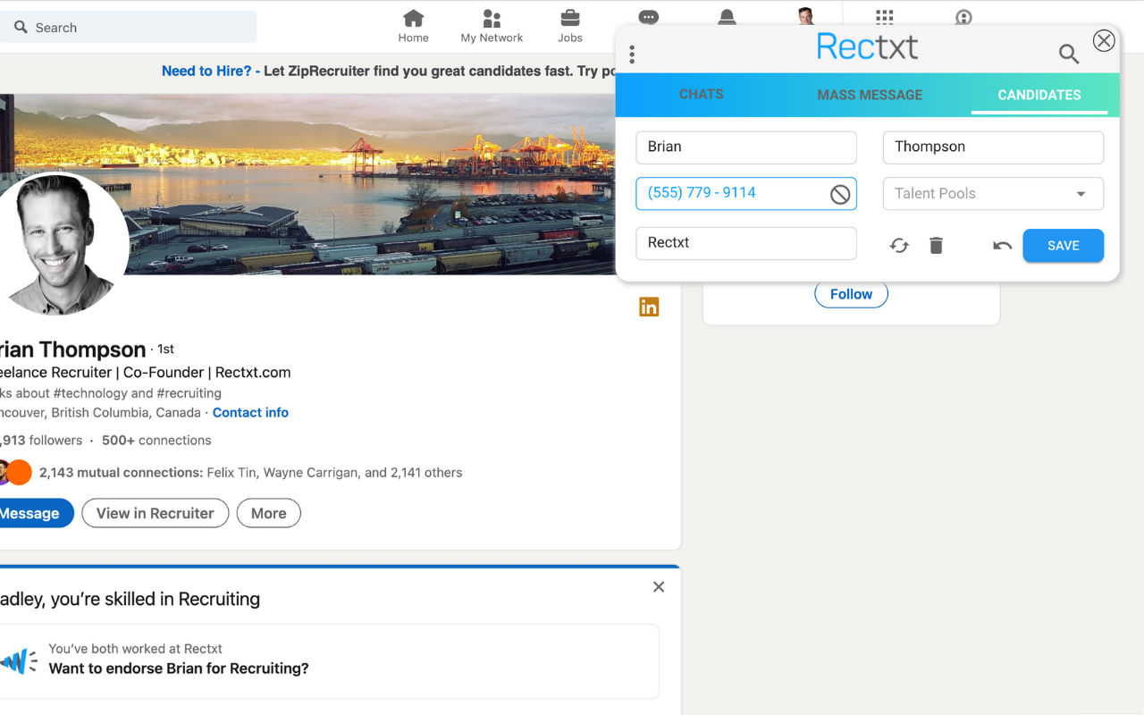Delete candidate with trash icon
This screenshot has height=715, width=1144.
[x=936, y=245]
